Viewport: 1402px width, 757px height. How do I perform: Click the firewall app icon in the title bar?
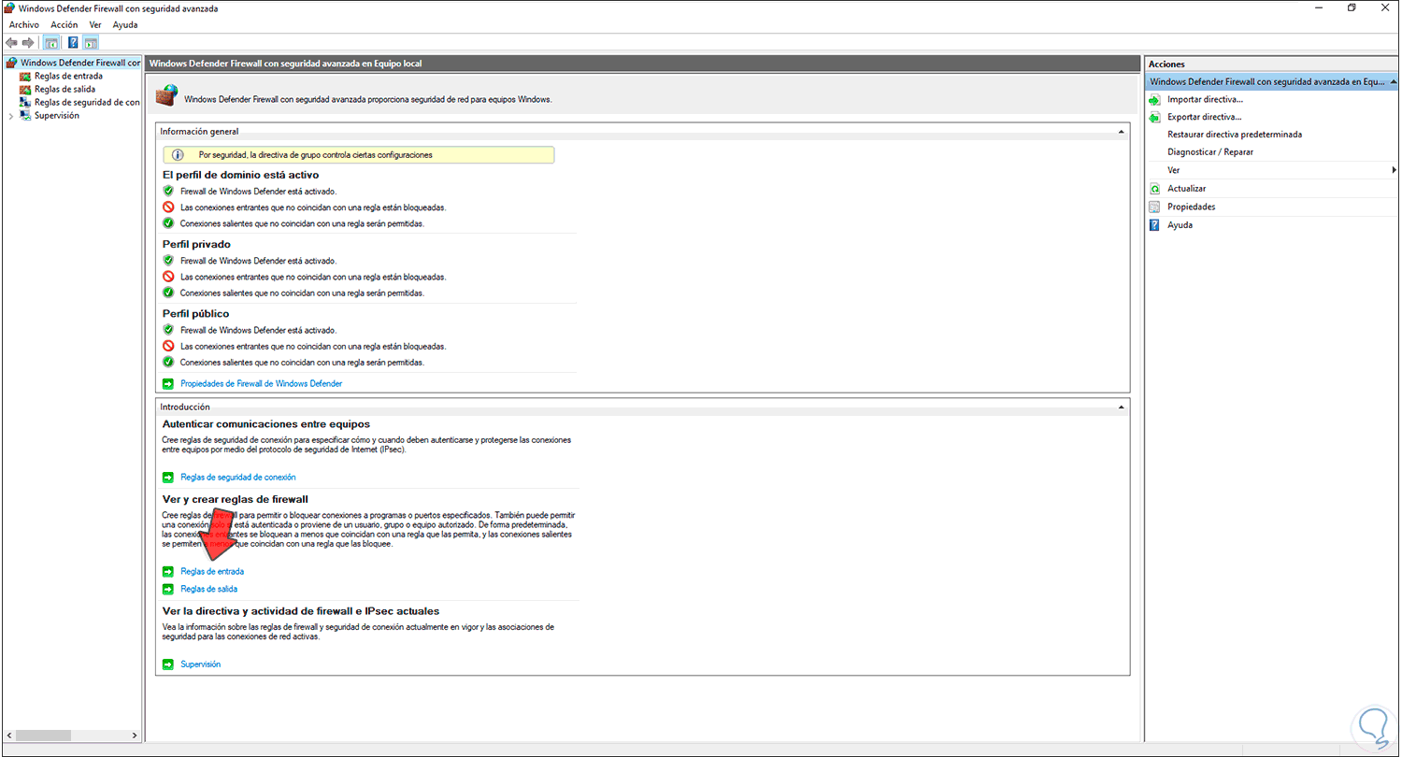point(9,8)
